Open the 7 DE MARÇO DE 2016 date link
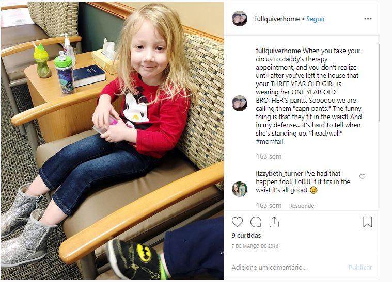 (255, 246)
